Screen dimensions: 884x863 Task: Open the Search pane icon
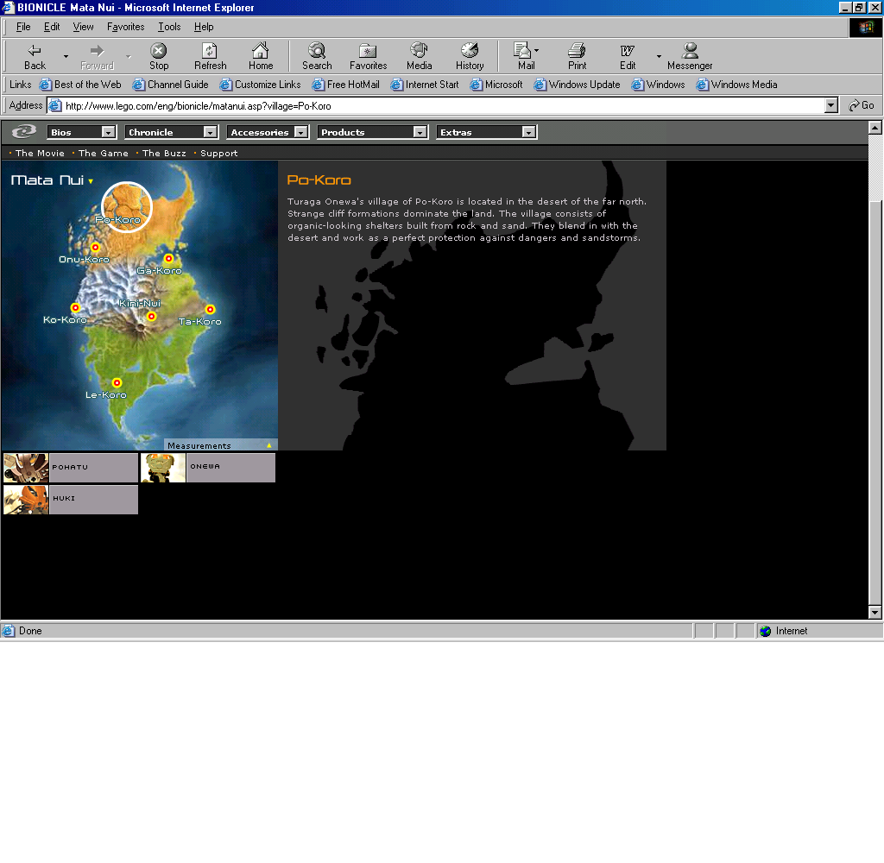(317, 56)
